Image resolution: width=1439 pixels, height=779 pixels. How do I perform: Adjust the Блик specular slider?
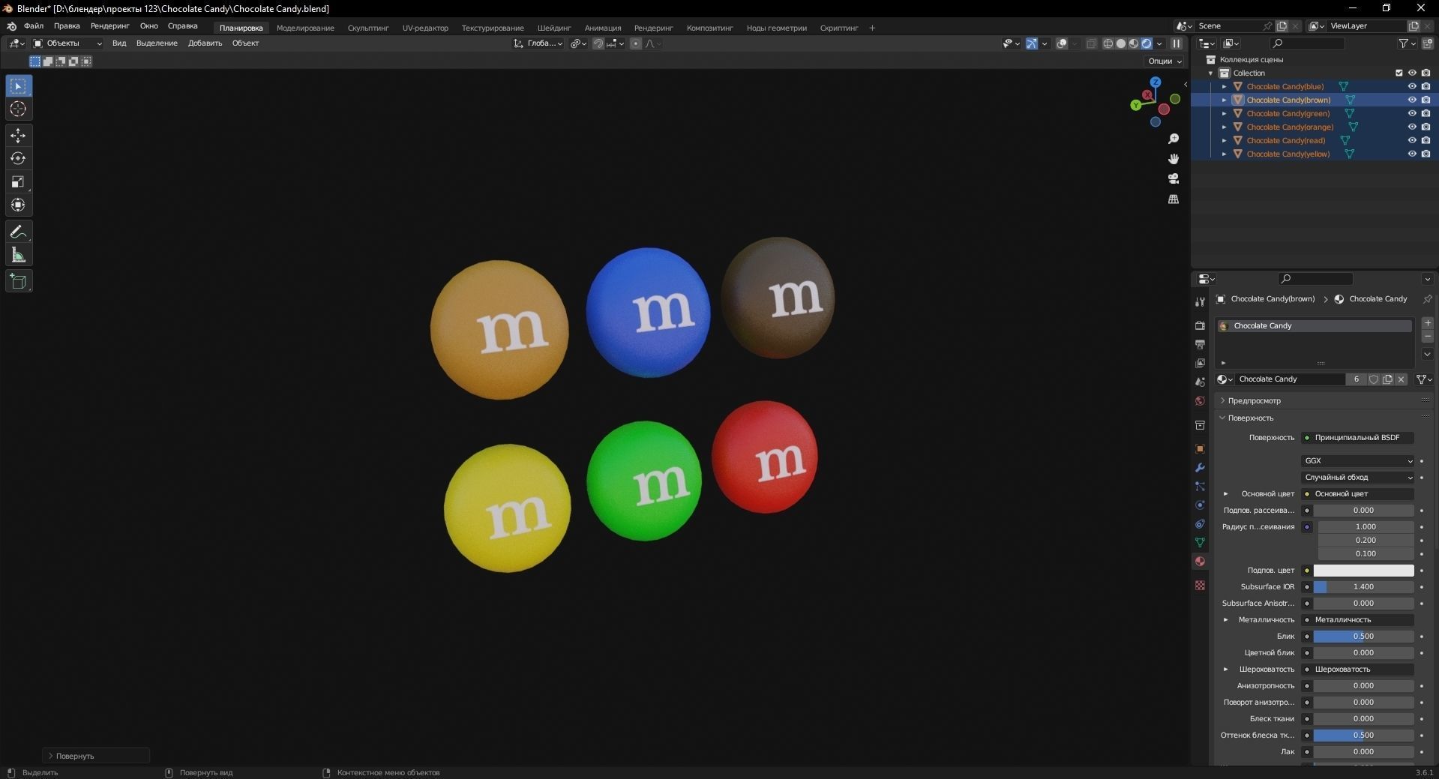1363,637
